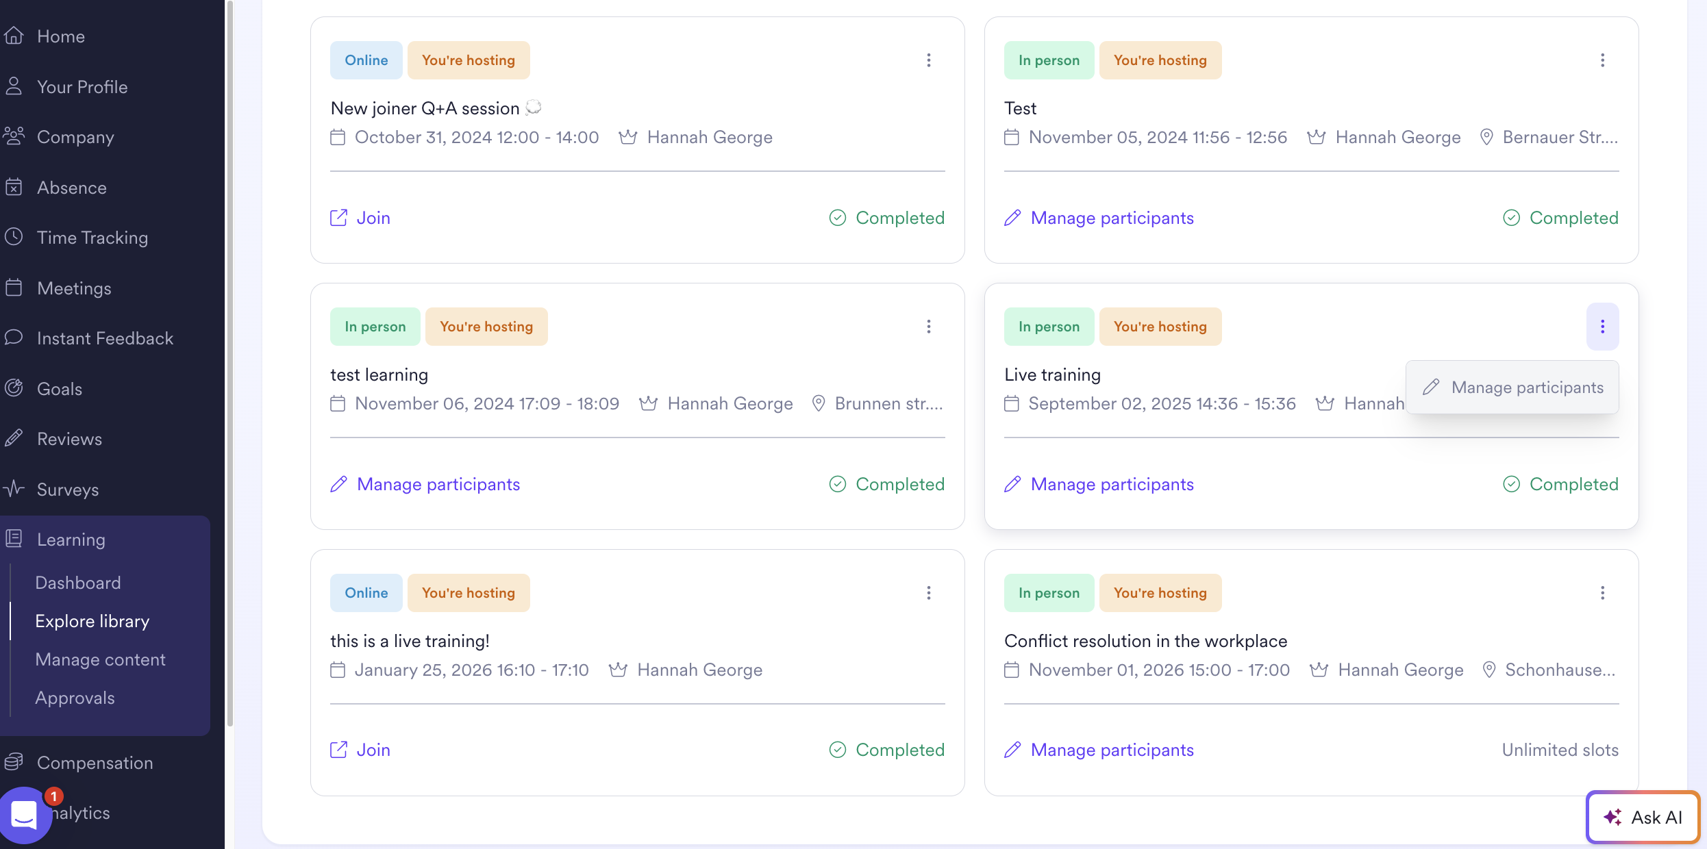Viewport: 1707px width, 849px height.
Task: Click the Goals target icon
Action: tap(14, 388)
